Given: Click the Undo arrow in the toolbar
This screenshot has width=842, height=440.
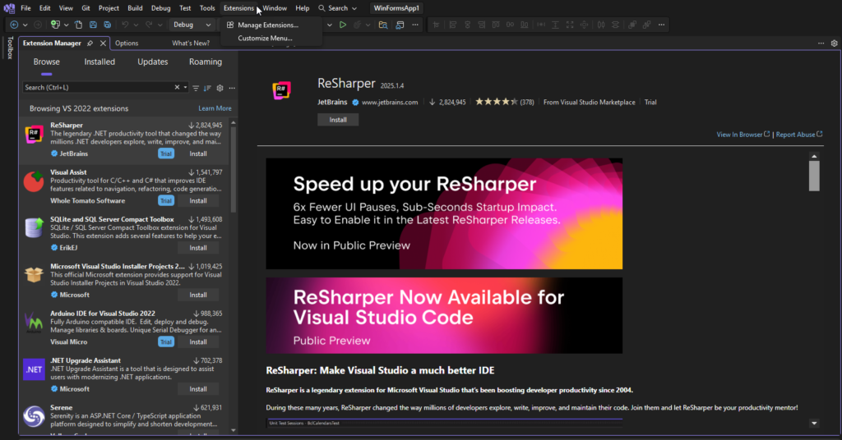Looking at the screenshot, I should point(125,25).
